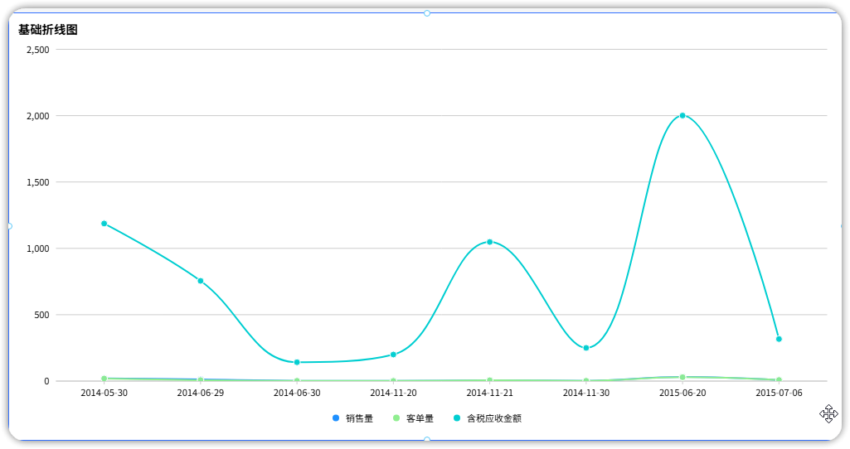Toggle the 含税应收金额 legend series
850x449 pixels.
[488, 418]
